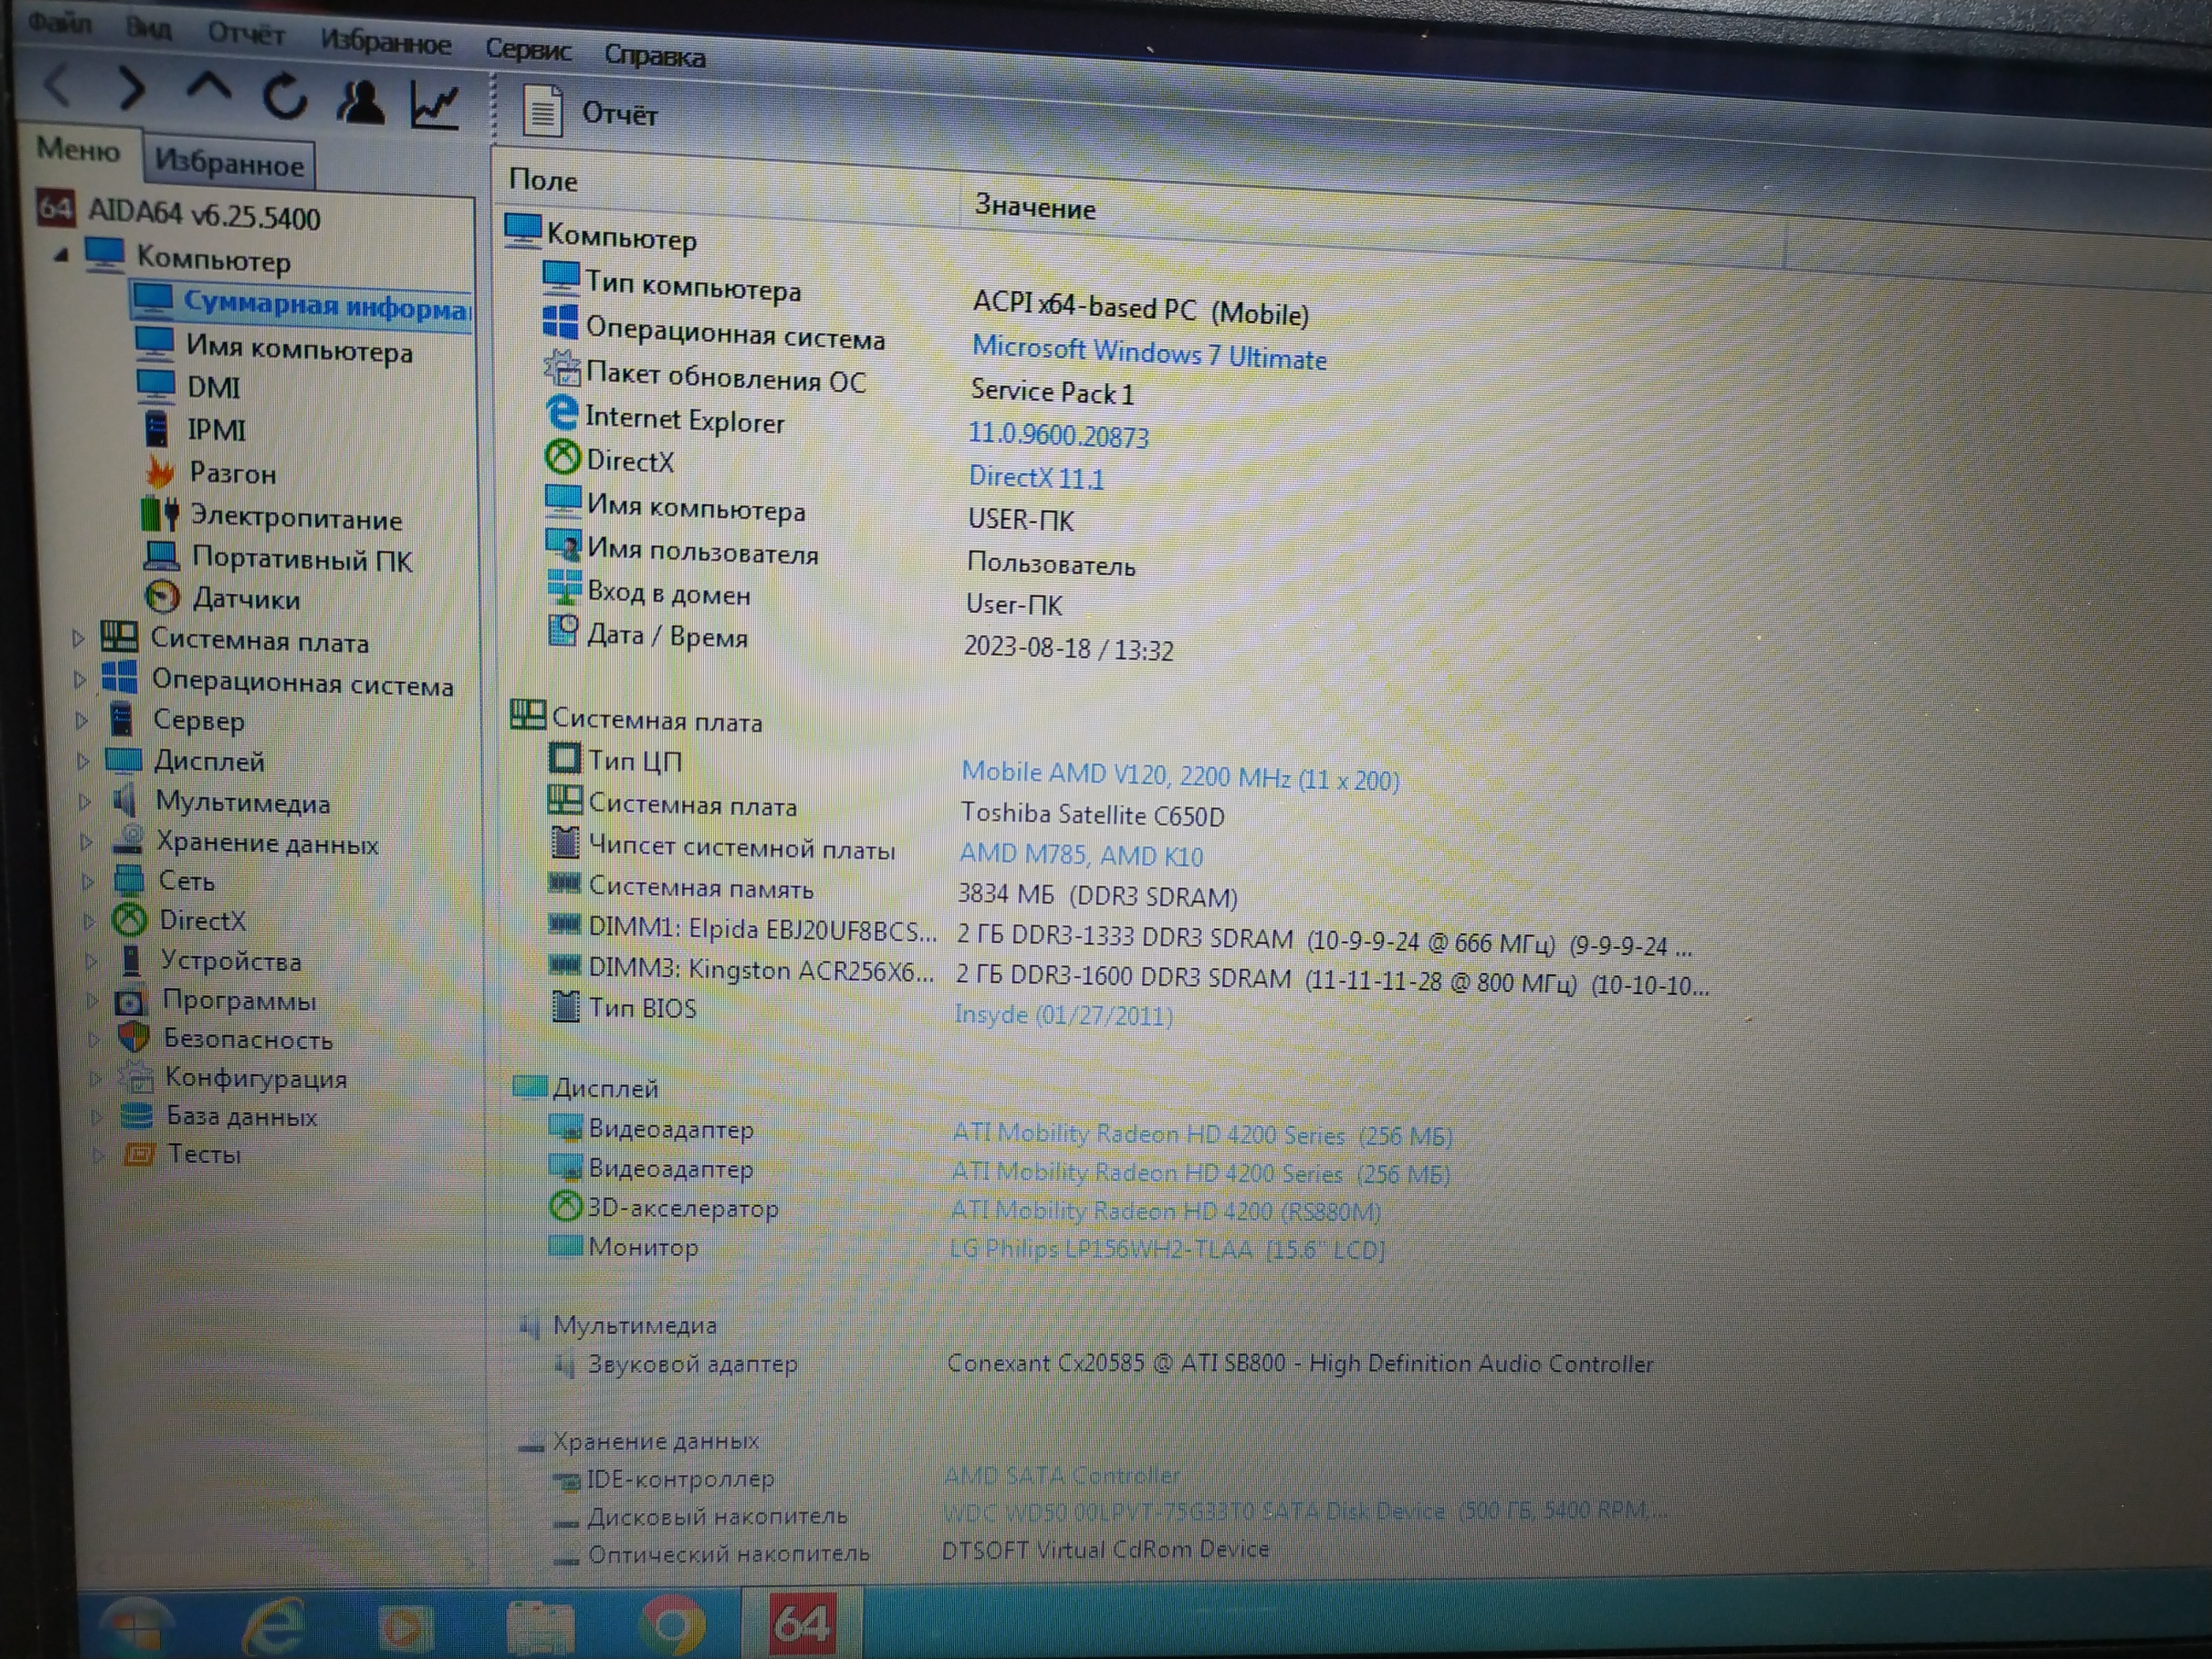Click the Датчики gauge icon
Image resolution: width=2212 pixels, height=1659 pixels.
coord(161,597)
